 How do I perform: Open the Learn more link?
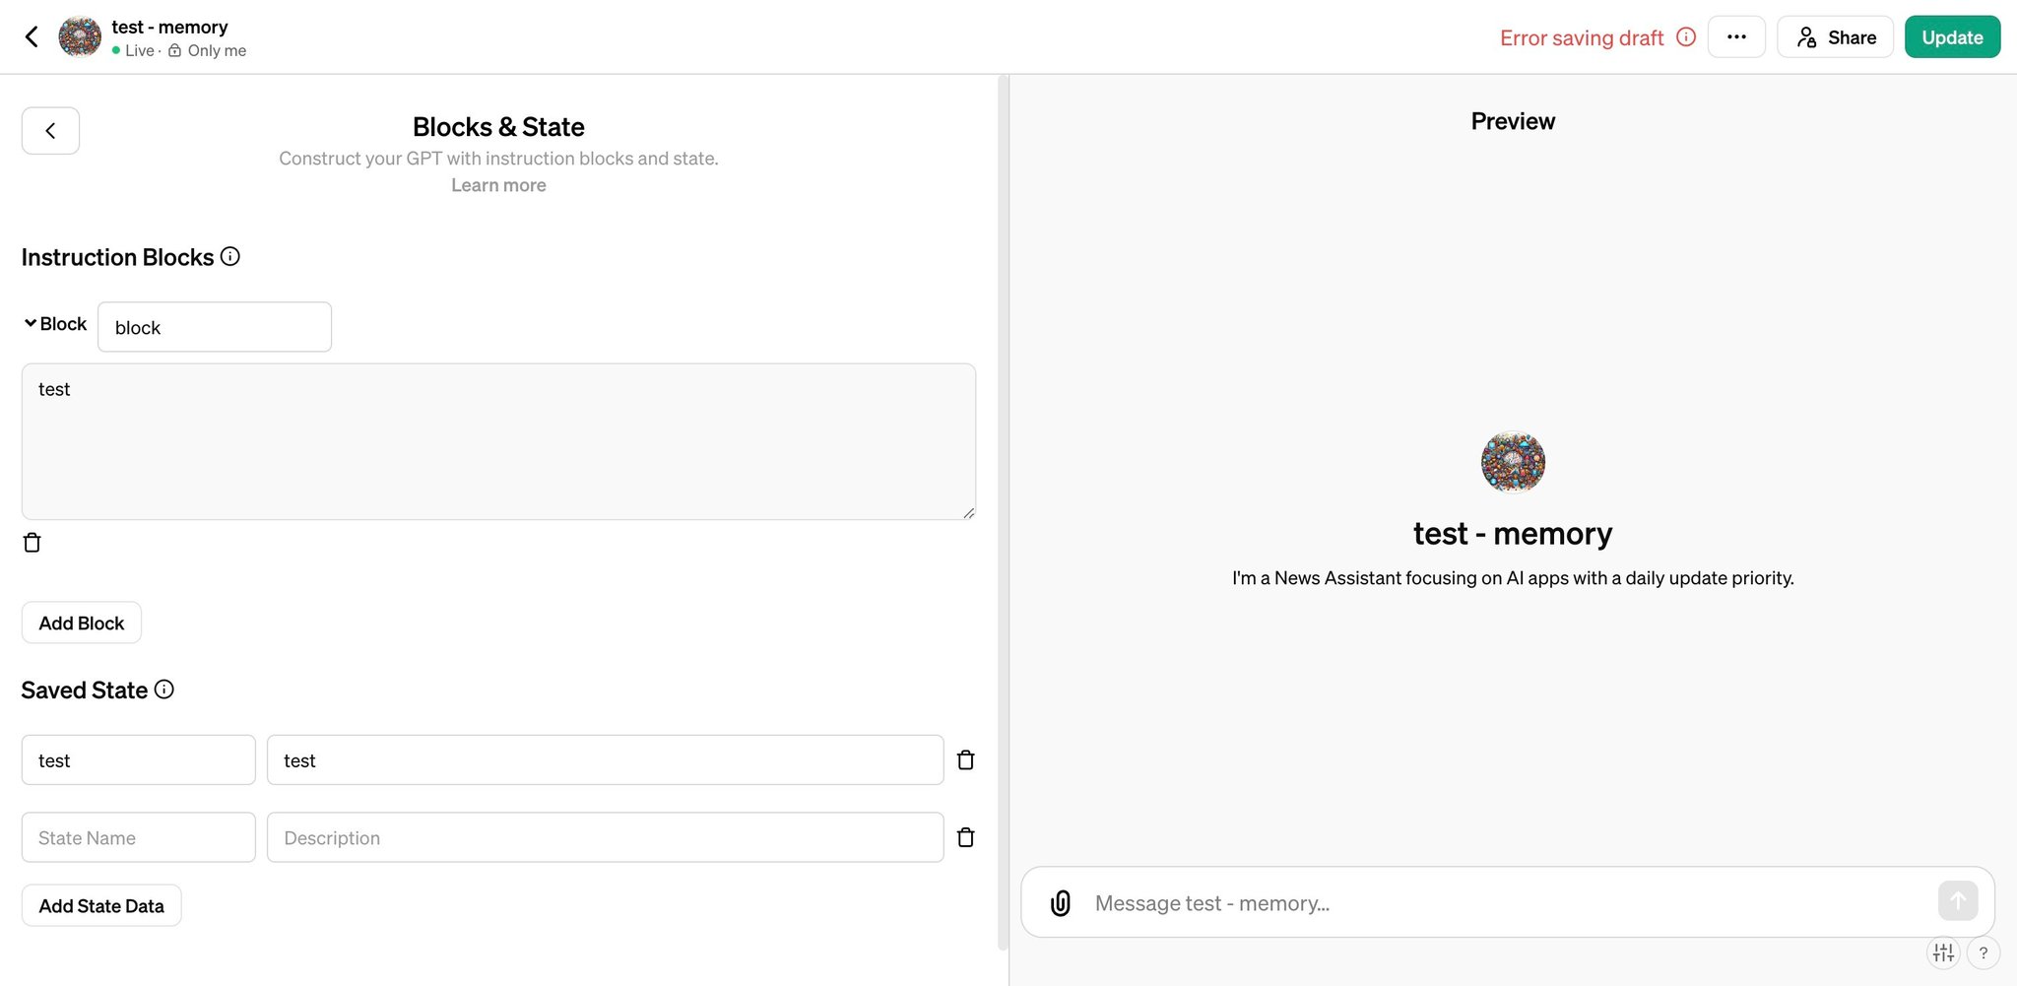pos(498,185)
